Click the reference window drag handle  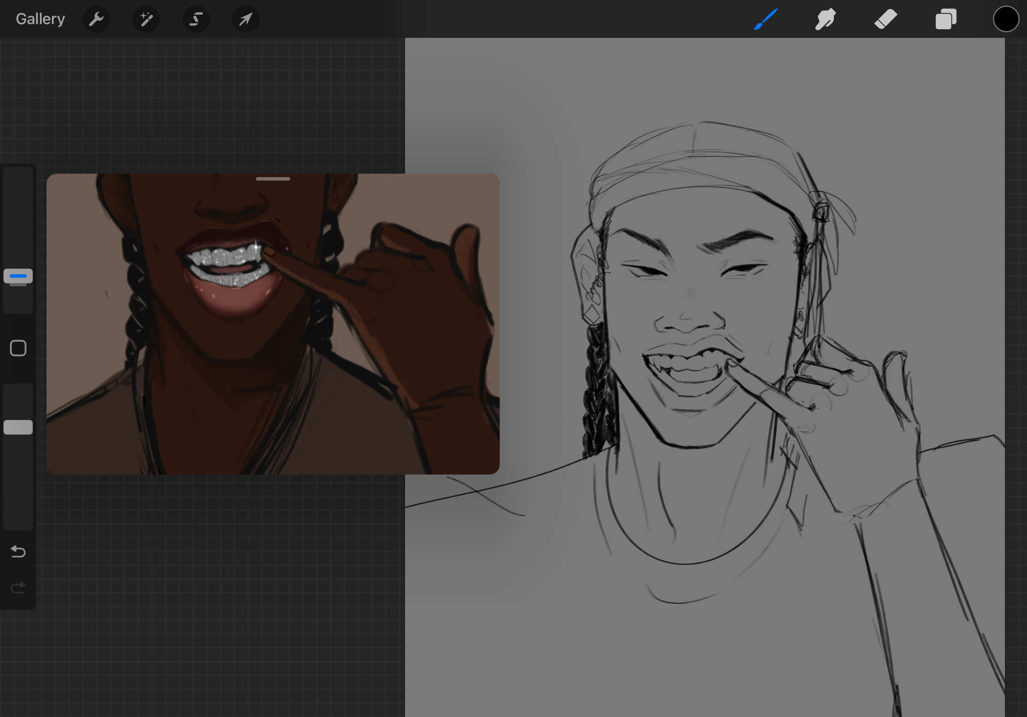click(x=273, y=179)
